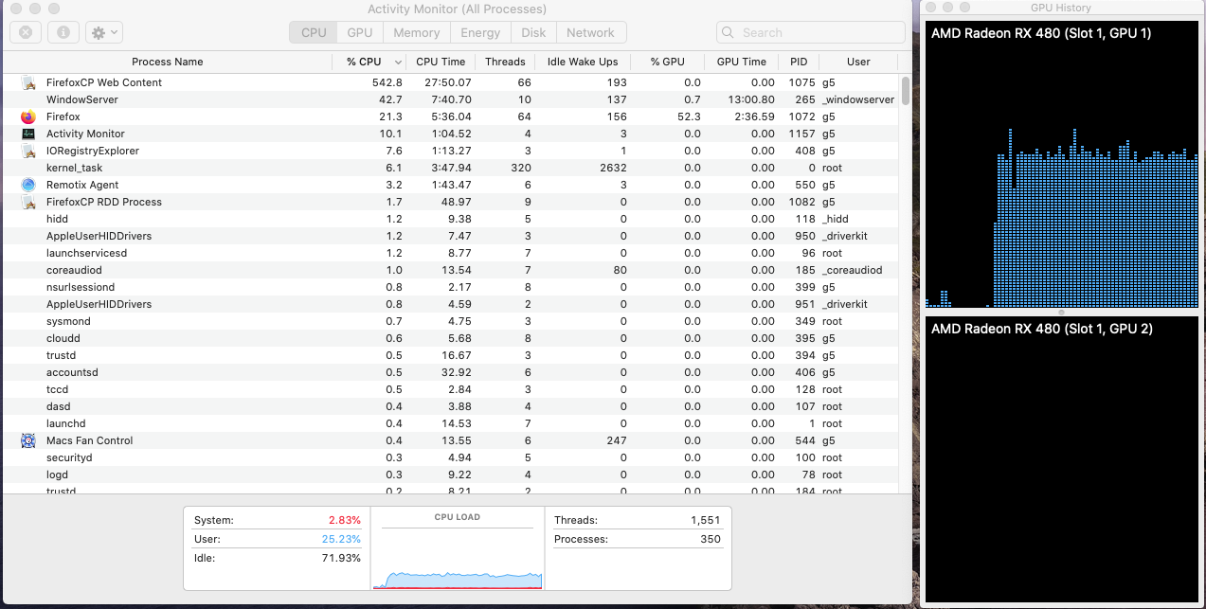This screenshot has width=1206, height=609.
Task: Sort by PID column header
Action: click(x=799, y=62)
